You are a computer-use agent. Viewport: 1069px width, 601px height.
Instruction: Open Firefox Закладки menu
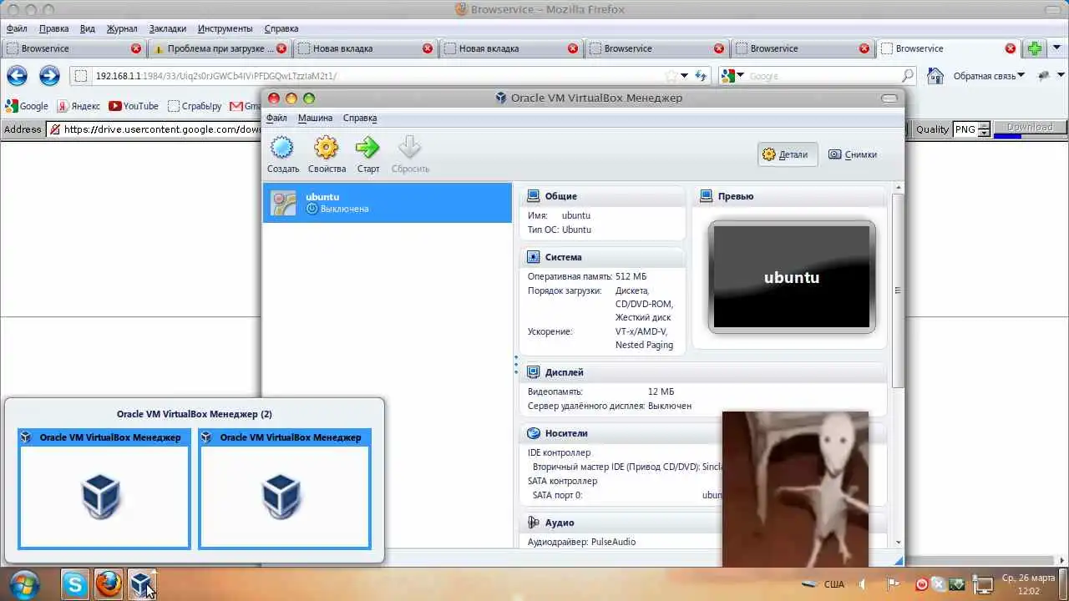[168, 28]
